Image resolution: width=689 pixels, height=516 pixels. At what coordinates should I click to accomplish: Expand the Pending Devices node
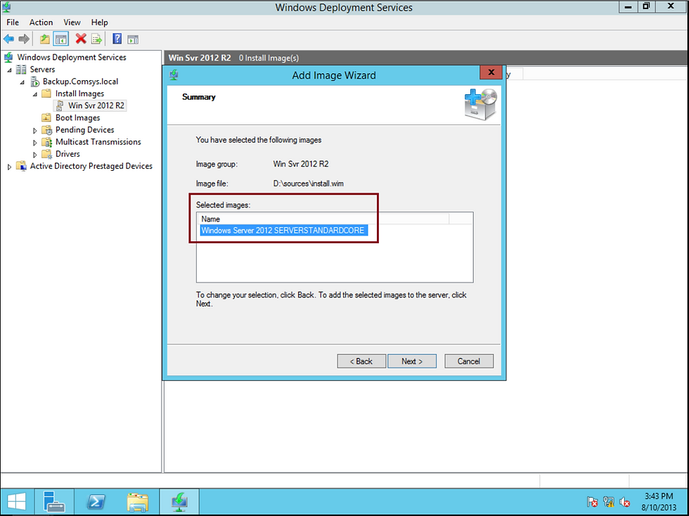pos(34,130)
